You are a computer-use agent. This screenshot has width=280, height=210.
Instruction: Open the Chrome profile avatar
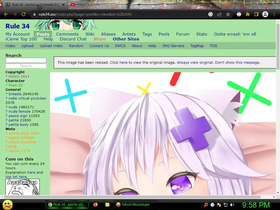(265, 14)
